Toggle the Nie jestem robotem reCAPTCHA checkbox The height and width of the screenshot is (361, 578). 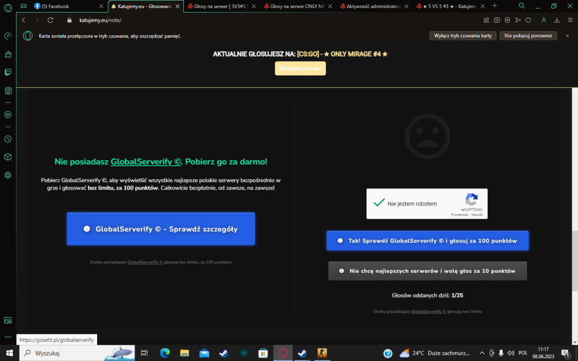point(379,203)
